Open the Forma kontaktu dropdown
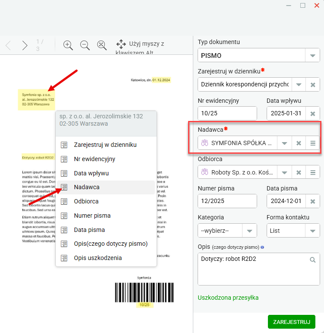This screenshot has width=324, height=333. click(312, 231)
